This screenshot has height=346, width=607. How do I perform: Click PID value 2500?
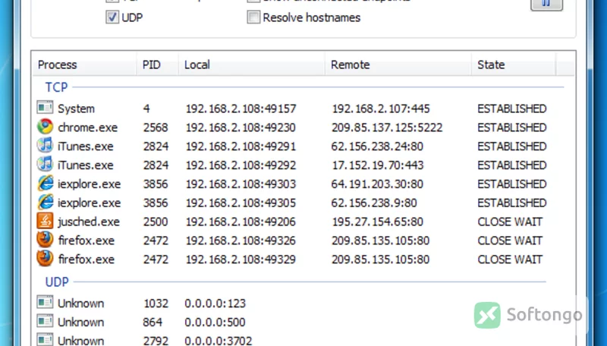point(156,222)
